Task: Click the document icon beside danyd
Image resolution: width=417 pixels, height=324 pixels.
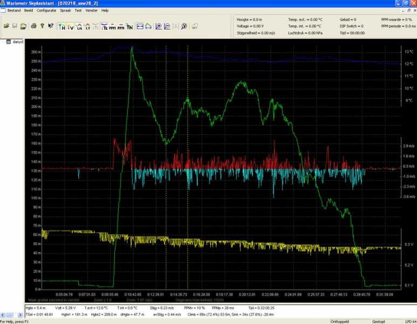Action: click(x=9, y=42)
